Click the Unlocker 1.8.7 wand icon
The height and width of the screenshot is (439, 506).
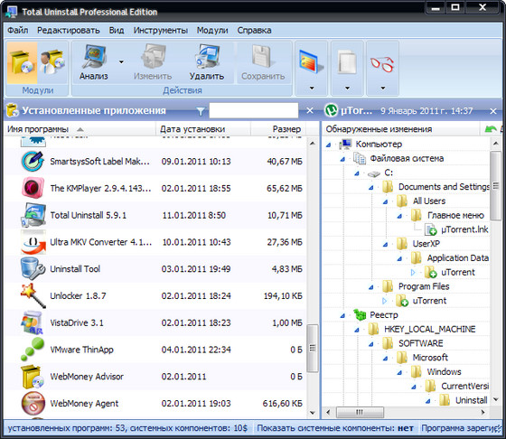(33, 295)
